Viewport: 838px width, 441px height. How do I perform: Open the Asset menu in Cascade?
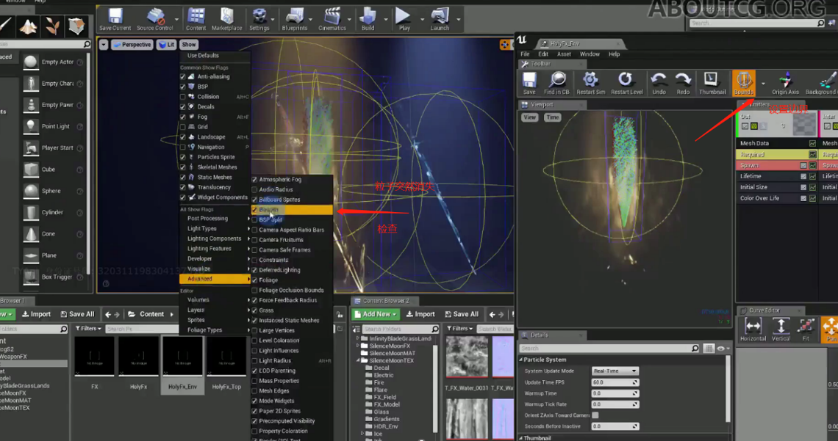[x=564, y=54]
